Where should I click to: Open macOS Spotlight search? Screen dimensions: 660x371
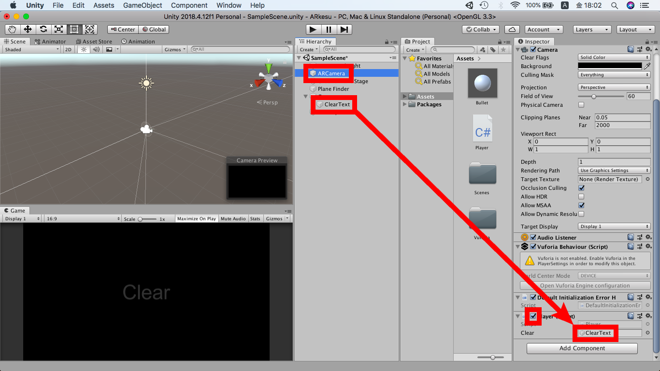(x=614, y=5)
